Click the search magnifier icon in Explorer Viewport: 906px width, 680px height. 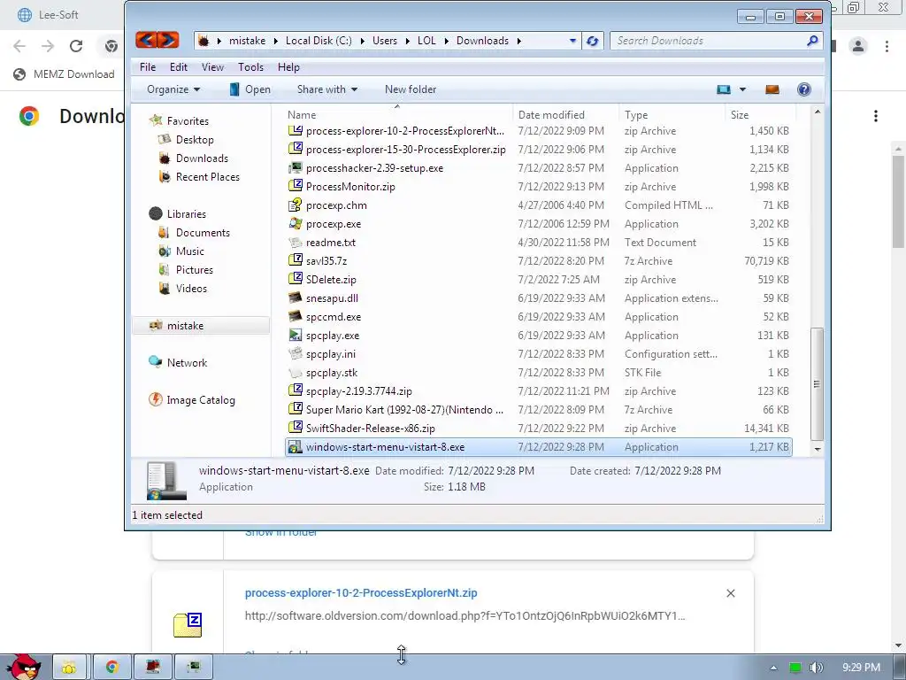pyautogui.click(x=812, y=41)
